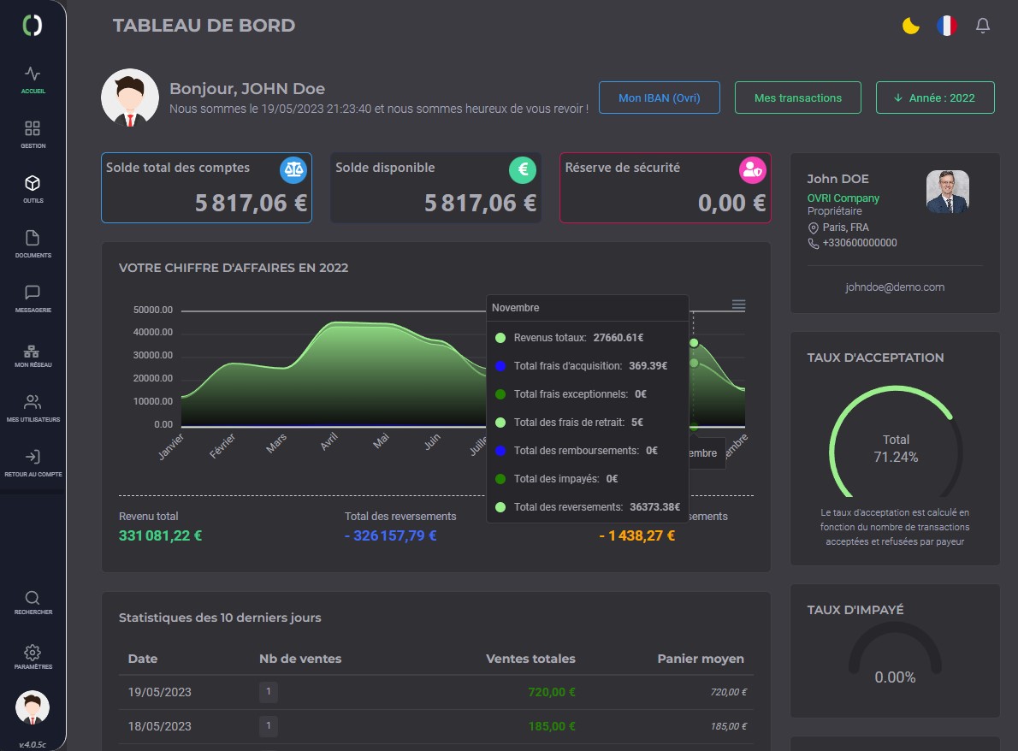The height and width of the screenshot is (751, 1018).
Task: Click the Réserve de sécurité card
Action: (666, 187)
